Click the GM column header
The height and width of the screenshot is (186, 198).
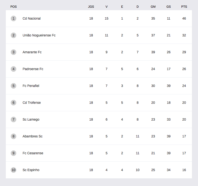(x=153, y=7)
